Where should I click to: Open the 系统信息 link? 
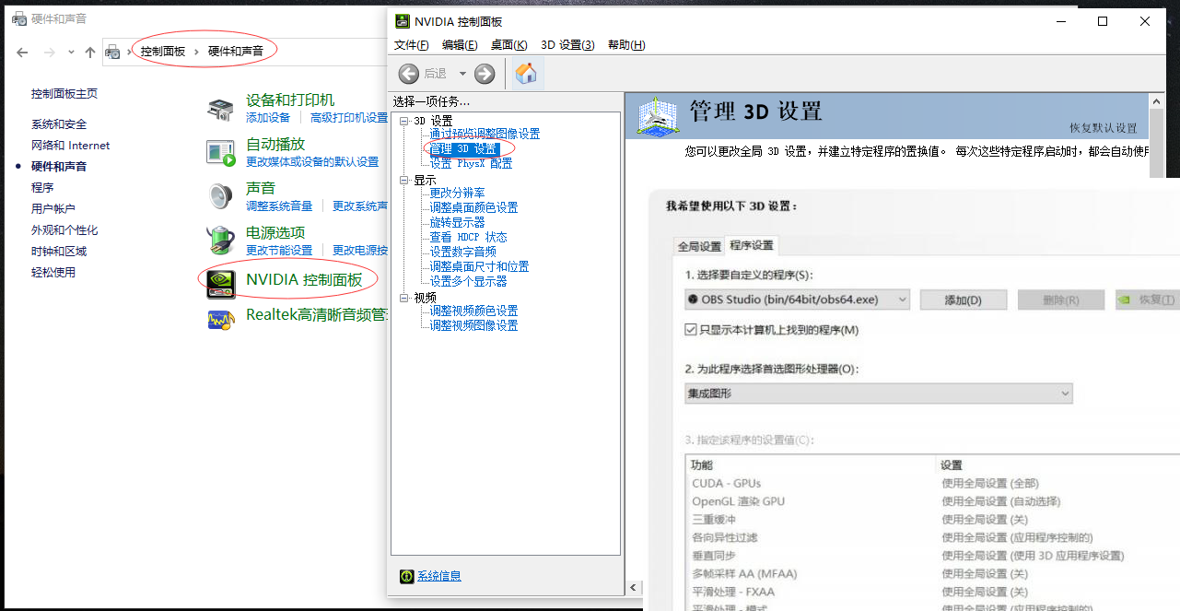click(x=439, y=576)
